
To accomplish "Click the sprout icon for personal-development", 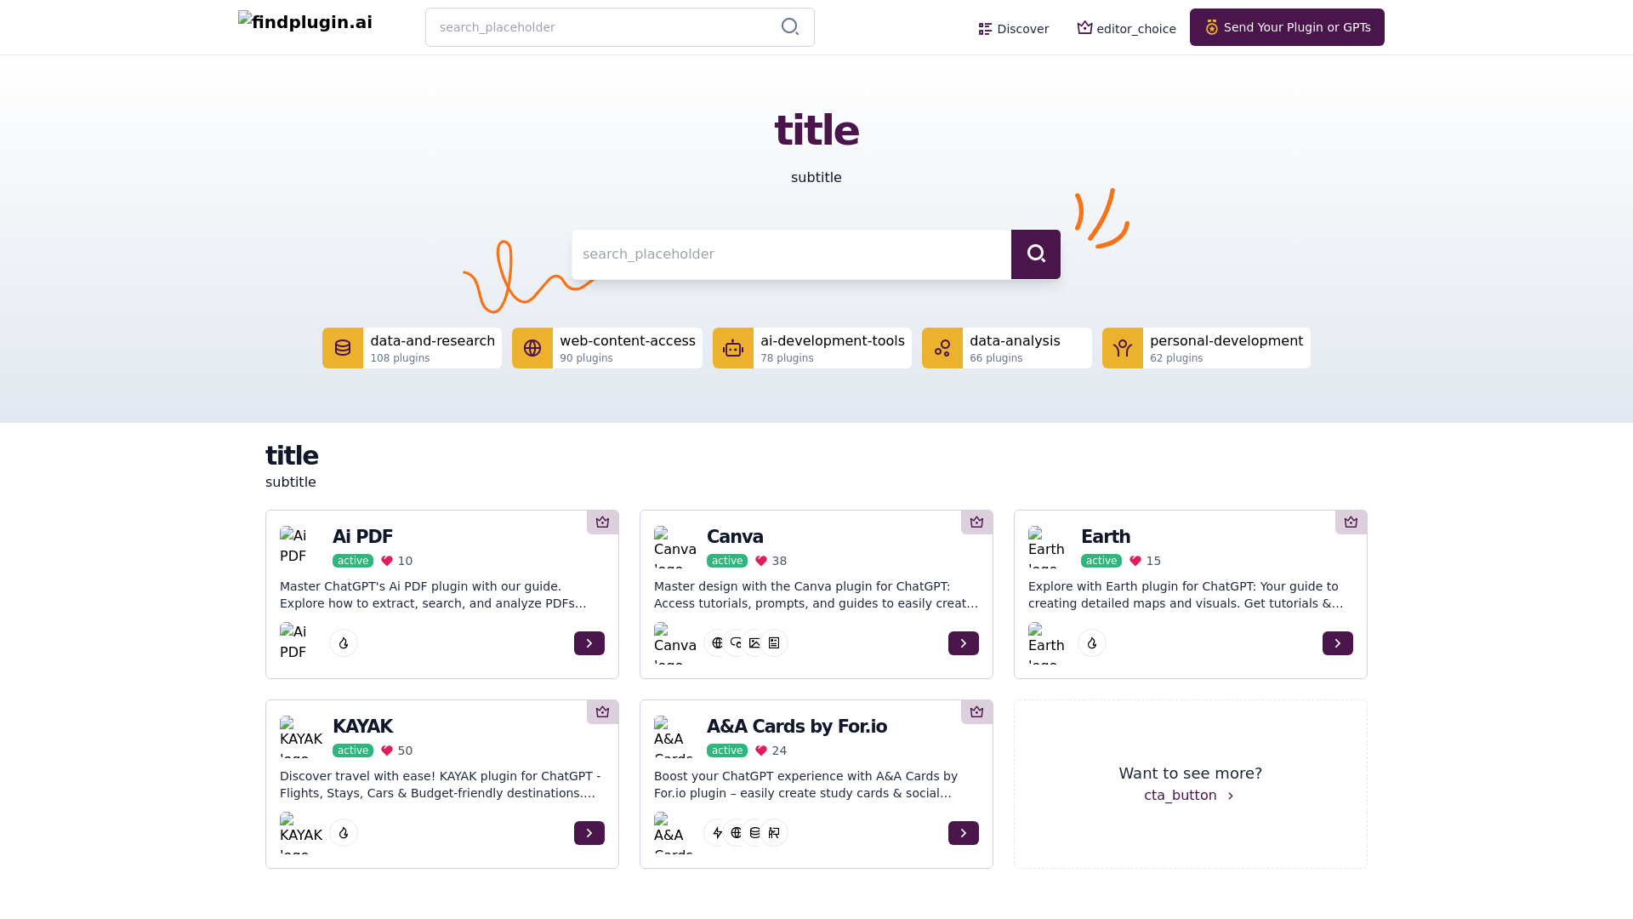I will point(1123,348).
